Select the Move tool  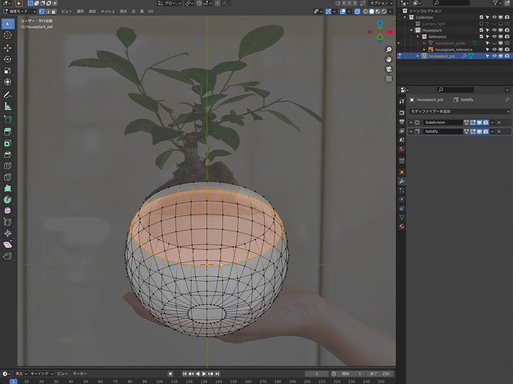[x=8, y=48]
